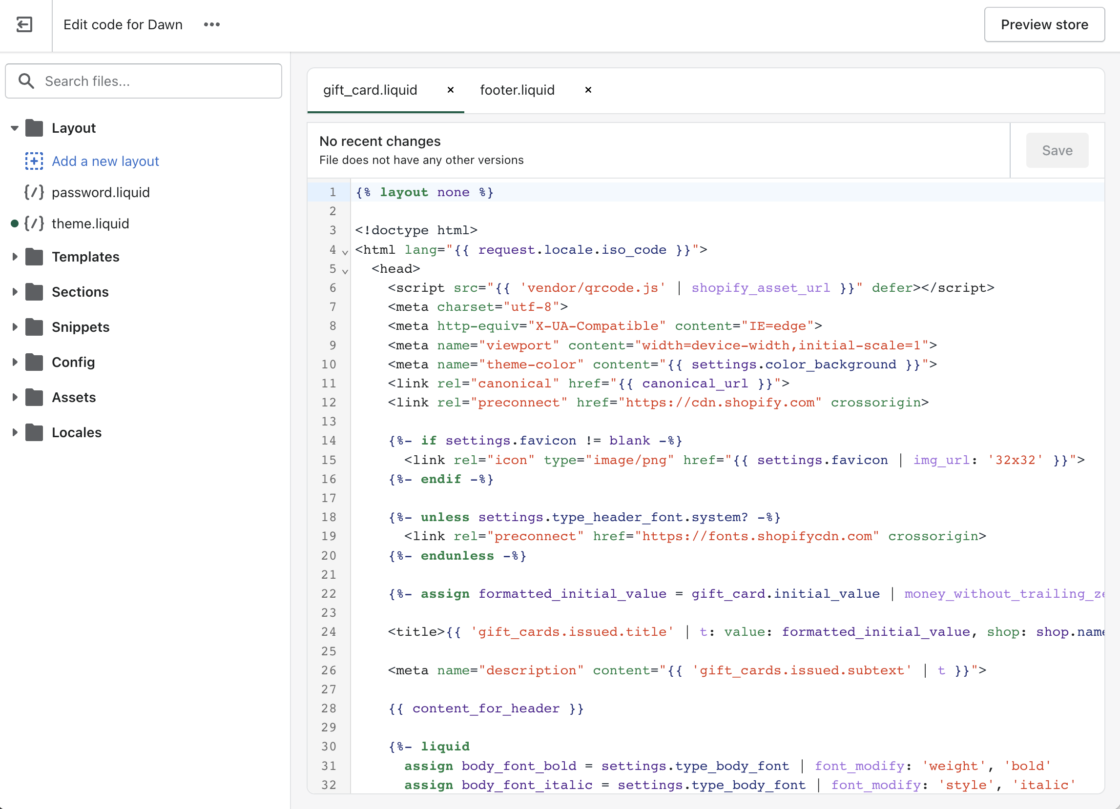Expand the Locales folder tree item
Viewport: 1120px width, 809px height.
[x=13, y=433]
